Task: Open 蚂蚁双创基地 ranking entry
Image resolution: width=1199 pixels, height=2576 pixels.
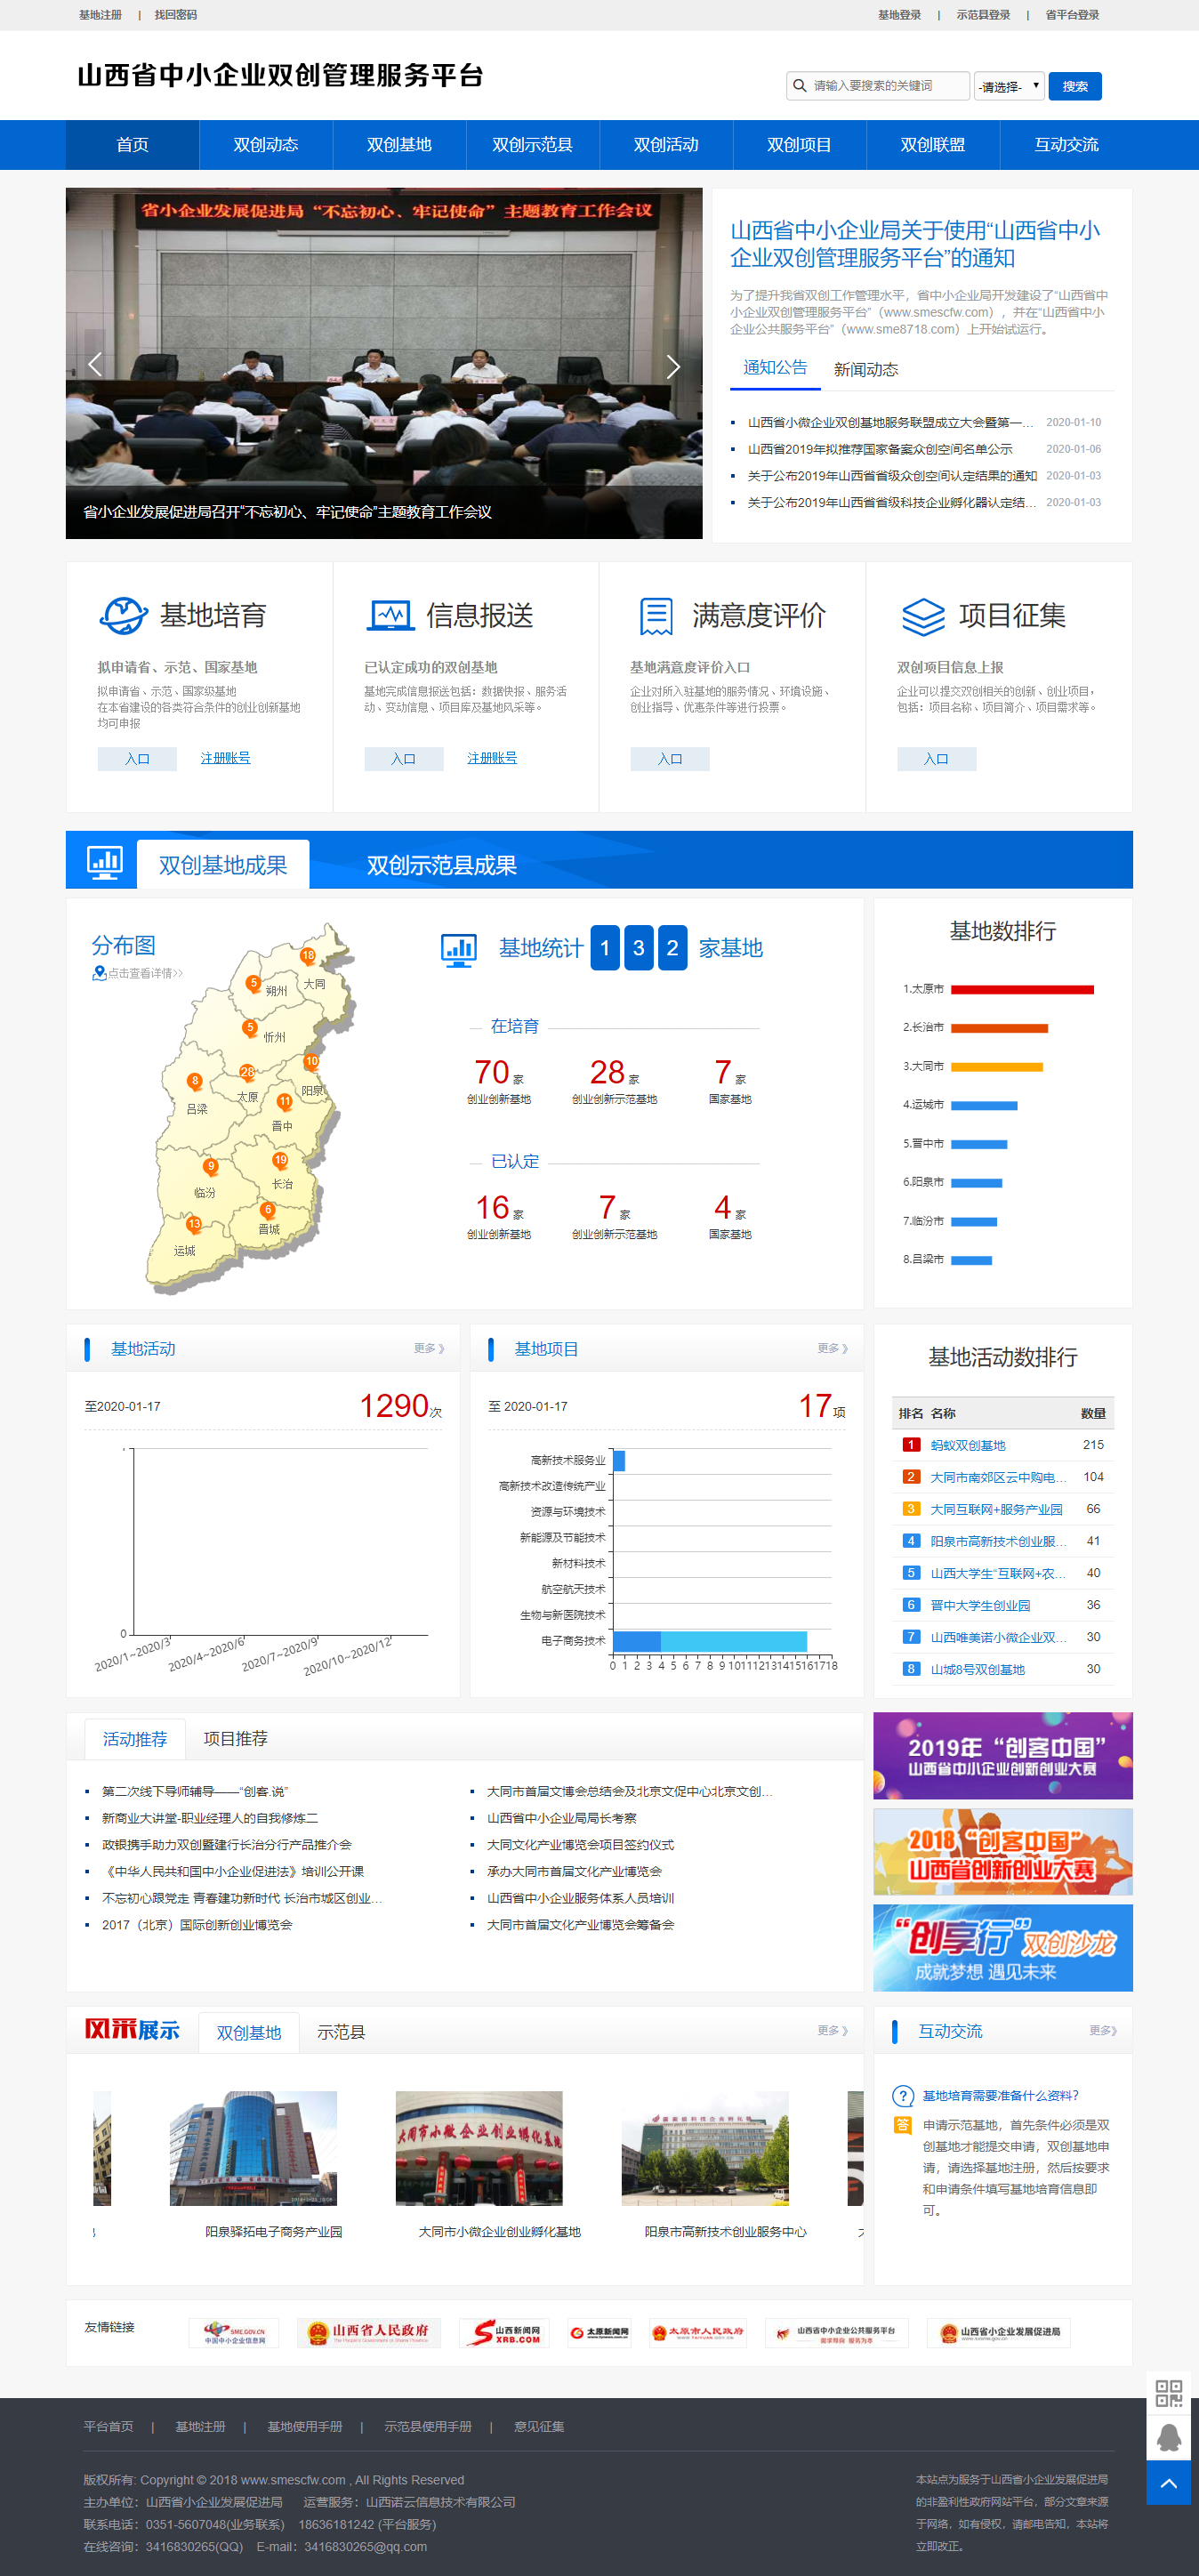Action: tap(968, 1445)
